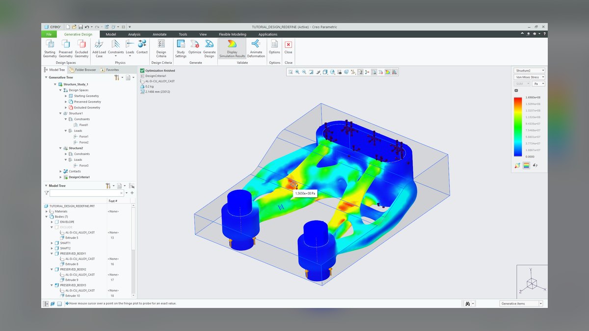Collapse the Structure_Study_1 node
The width and height of the screenshot is (589, 331).
55,84
